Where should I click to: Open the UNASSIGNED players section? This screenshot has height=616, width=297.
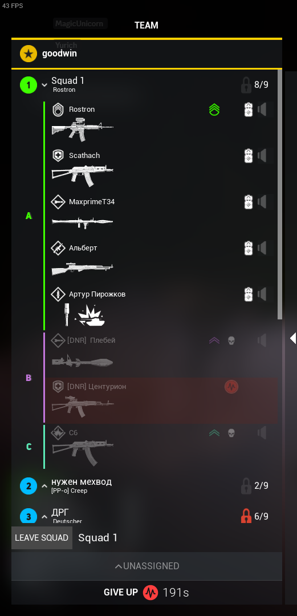click(x=147, y=566)
